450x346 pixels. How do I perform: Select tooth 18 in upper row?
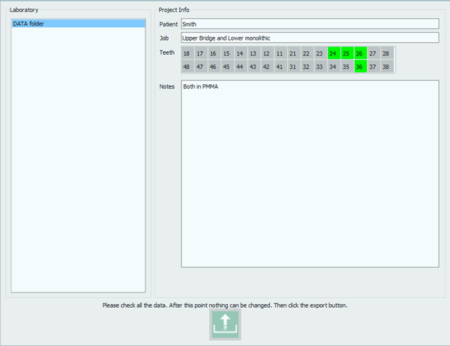[187, 53]
